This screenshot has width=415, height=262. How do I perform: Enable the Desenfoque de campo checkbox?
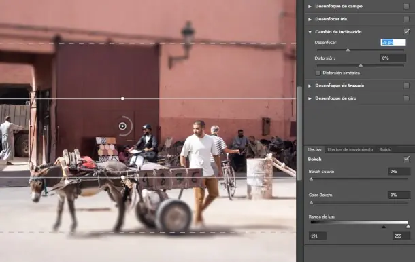coord(406,6)
